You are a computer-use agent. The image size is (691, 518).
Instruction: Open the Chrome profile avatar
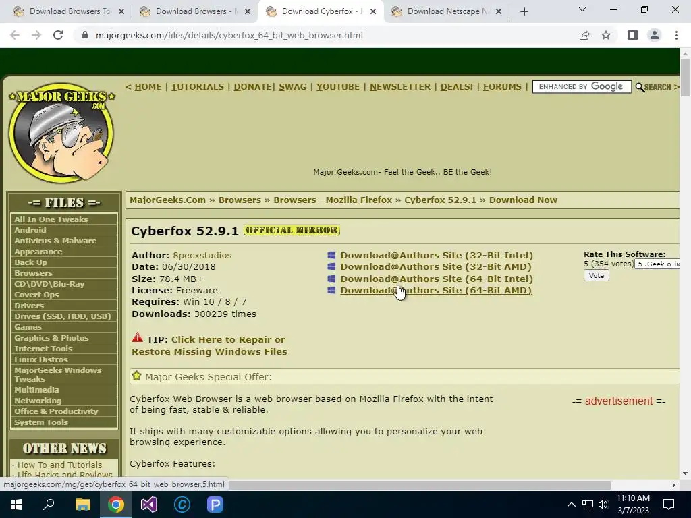(x=655, y=35)
